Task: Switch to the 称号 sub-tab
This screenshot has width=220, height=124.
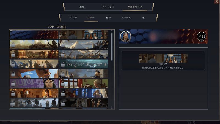Action: point(108,18)
